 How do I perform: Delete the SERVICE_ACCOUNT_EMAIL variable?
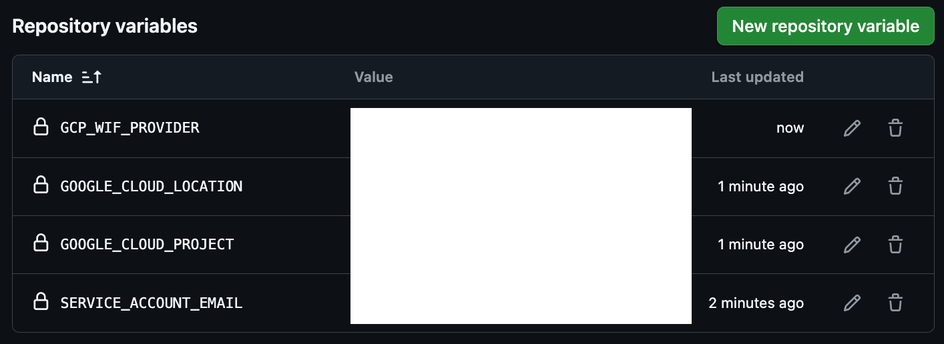[896, 303]
